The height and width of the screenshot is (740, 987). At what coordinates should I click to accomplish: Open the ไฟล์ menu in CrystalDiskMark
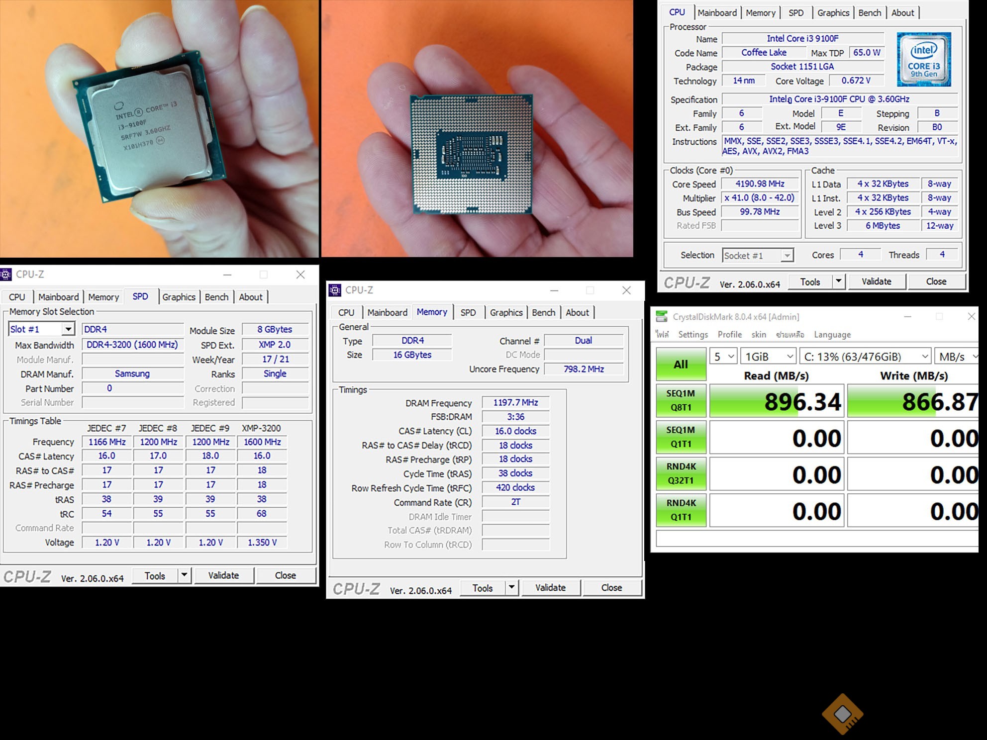(x=662, y=335)
